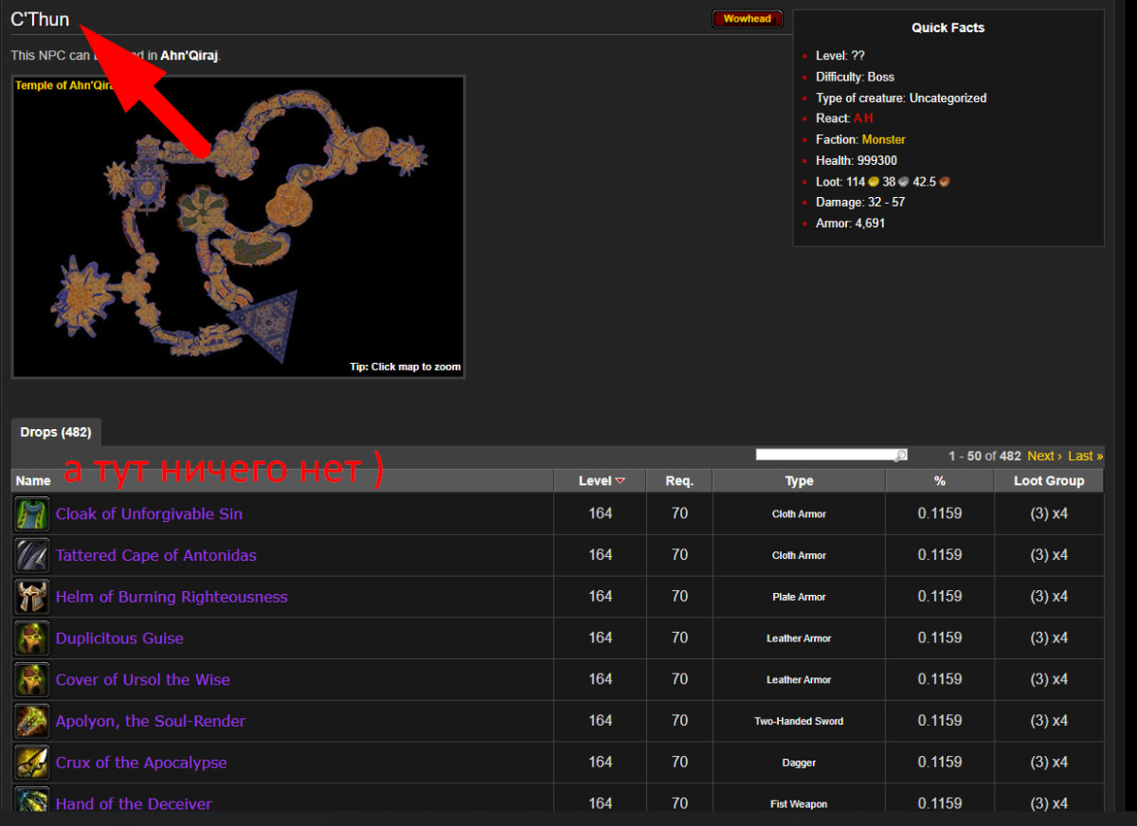Click the Type column header
The width and height of the screenshot is (1137, 826).
pos(799,481)
